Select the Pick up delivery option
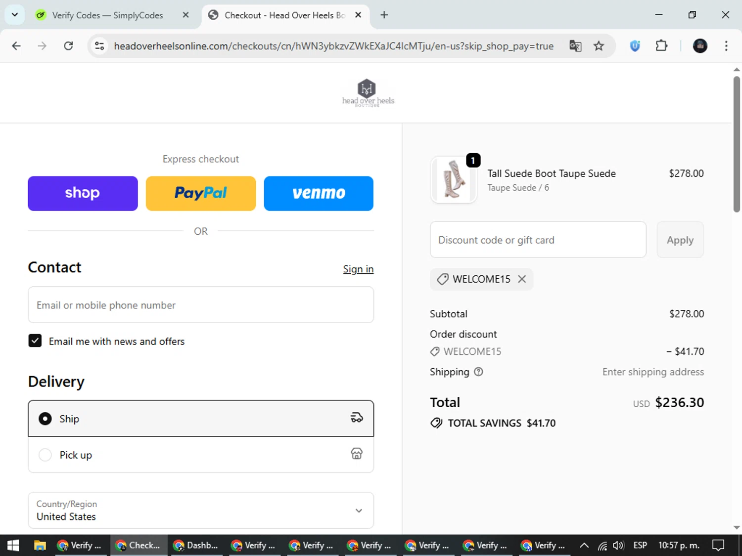 coord(201,455)
